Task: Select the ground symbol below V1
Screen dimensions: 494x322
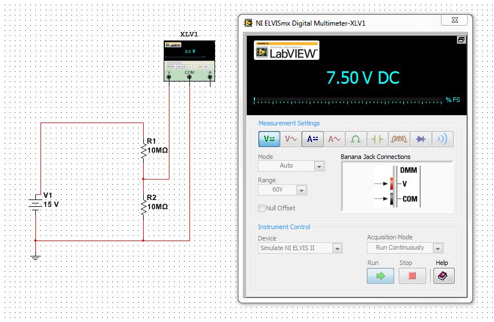Action: (x=35, y=258)
